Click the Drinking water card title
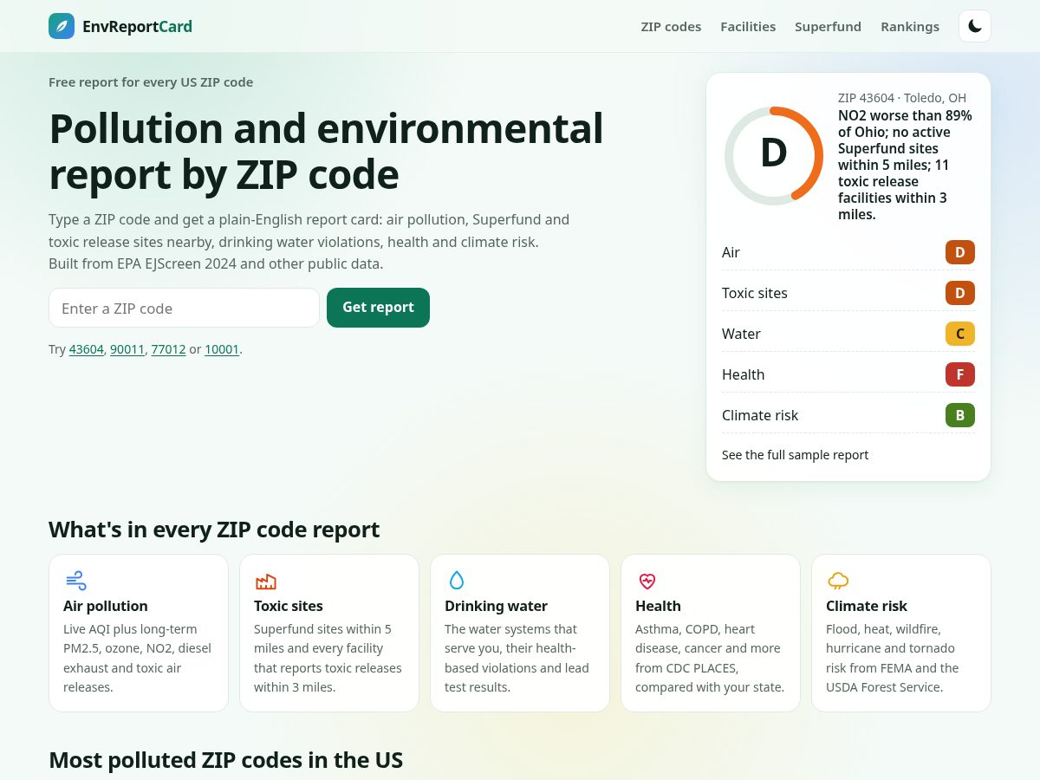Screen dimensions: 1040x780 [x=496, y=606]
